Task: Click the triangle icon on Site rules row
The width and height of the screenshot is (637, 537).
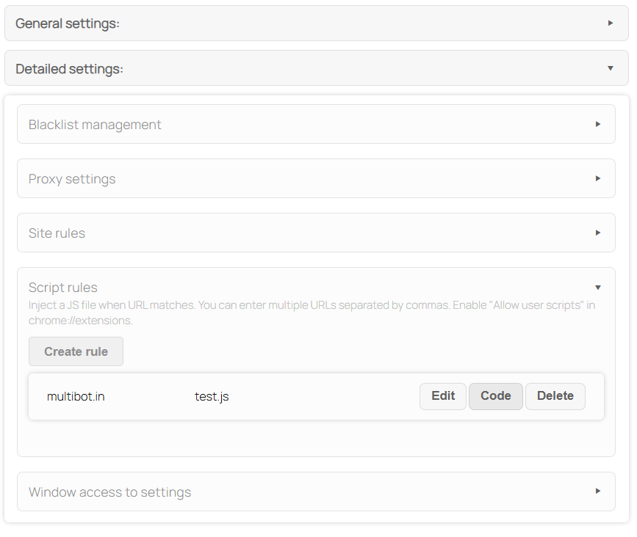Action: pyautogui.click(x=598, y=233)
